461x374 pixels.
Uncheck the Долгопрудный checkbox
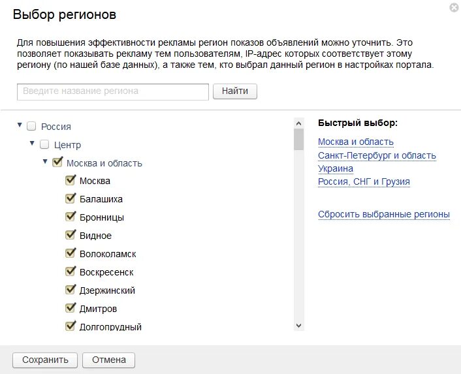pos(71,326)
